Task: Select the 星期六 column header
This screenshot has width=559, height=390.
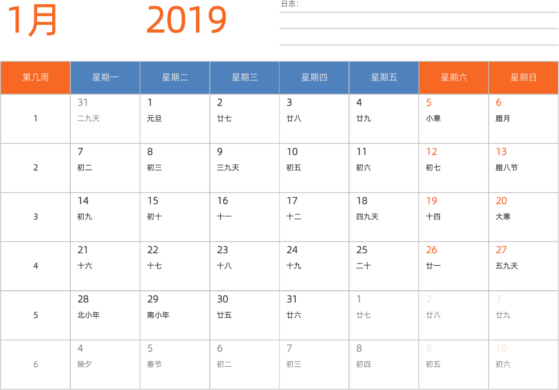Action: coord(454,78)
